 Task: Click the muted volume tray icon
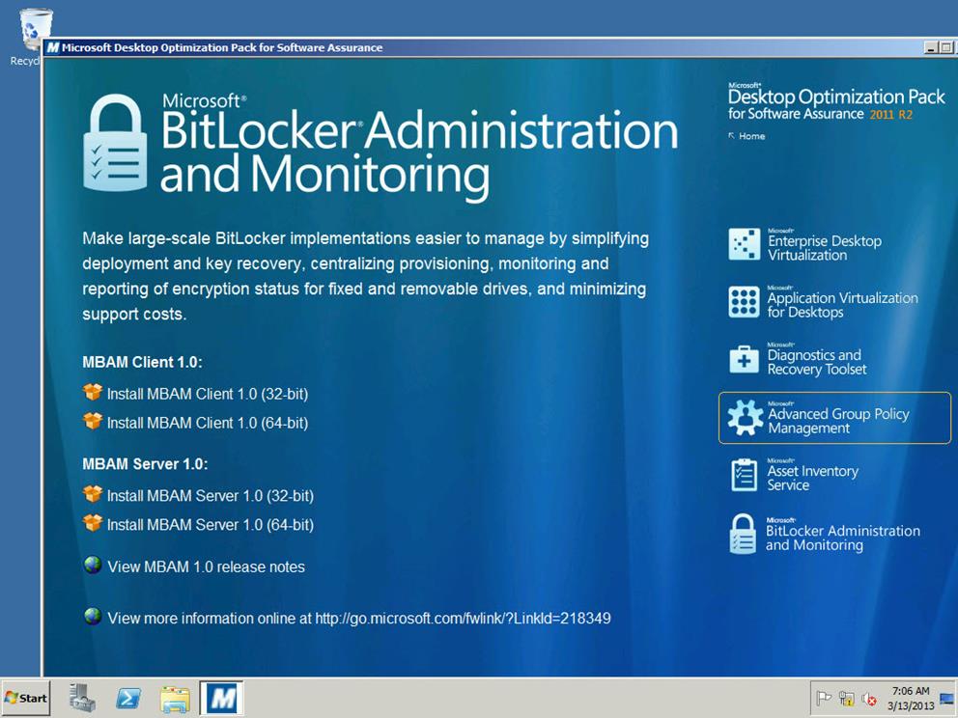(x=868, y=698)
